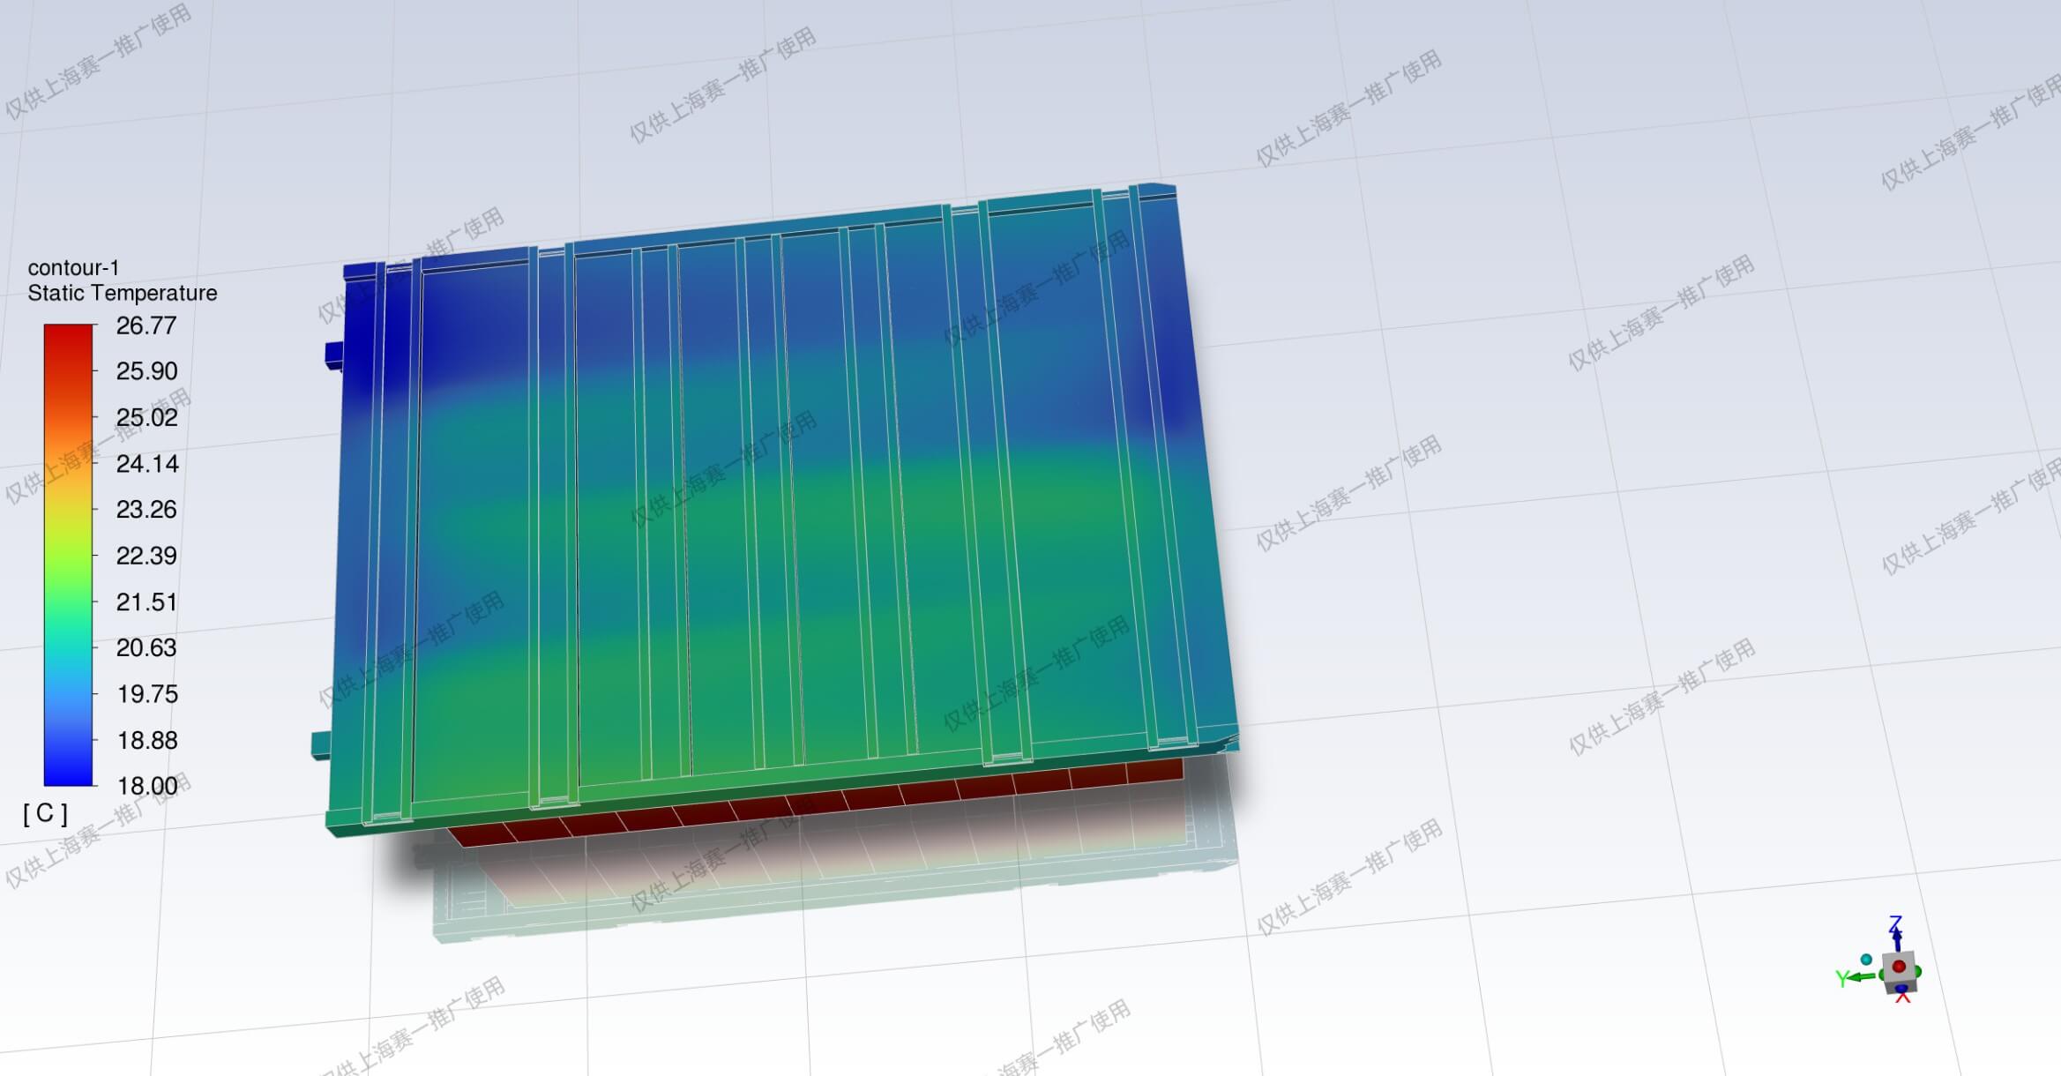
Task: Click the 24.14 legend tick label
Action: [x=146, y=464]
